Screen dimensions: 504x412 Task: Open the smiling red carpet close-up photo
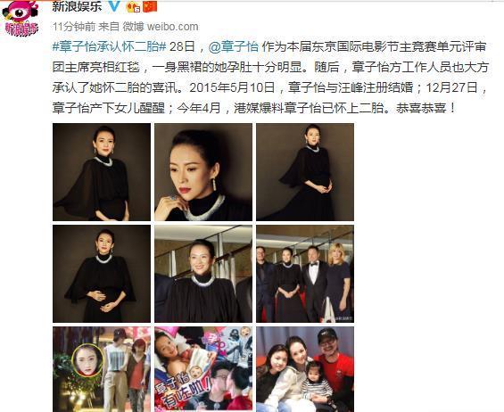pos(203,274)
